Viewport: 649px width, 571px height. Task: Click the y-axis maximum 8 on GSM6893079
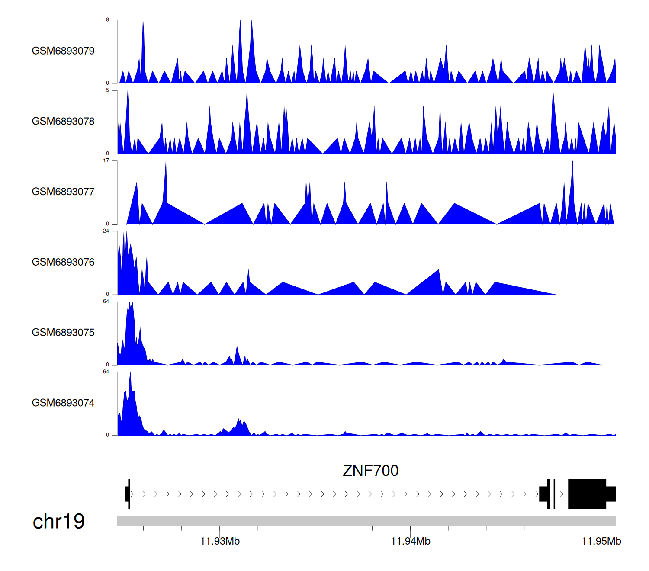pos(108,20)
